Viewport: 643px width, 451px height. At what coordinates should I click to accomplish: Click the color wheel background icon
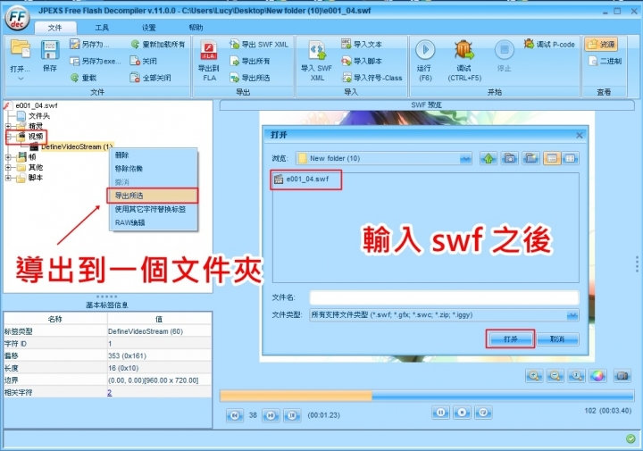click(597, 376)
